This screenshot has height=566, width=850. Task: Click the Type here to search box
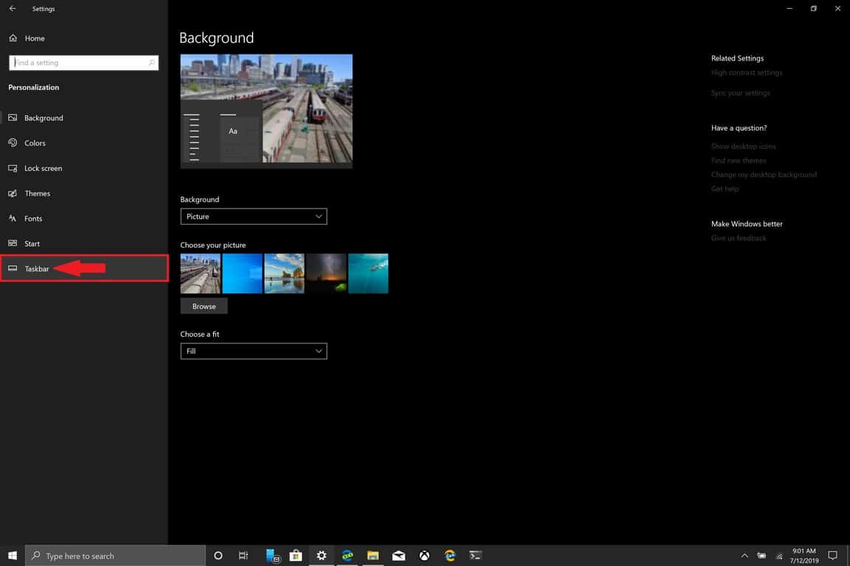tap(115, 556)
